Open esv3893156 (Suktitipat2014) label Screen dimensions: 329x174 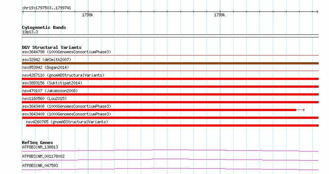(x=52, y=83)
